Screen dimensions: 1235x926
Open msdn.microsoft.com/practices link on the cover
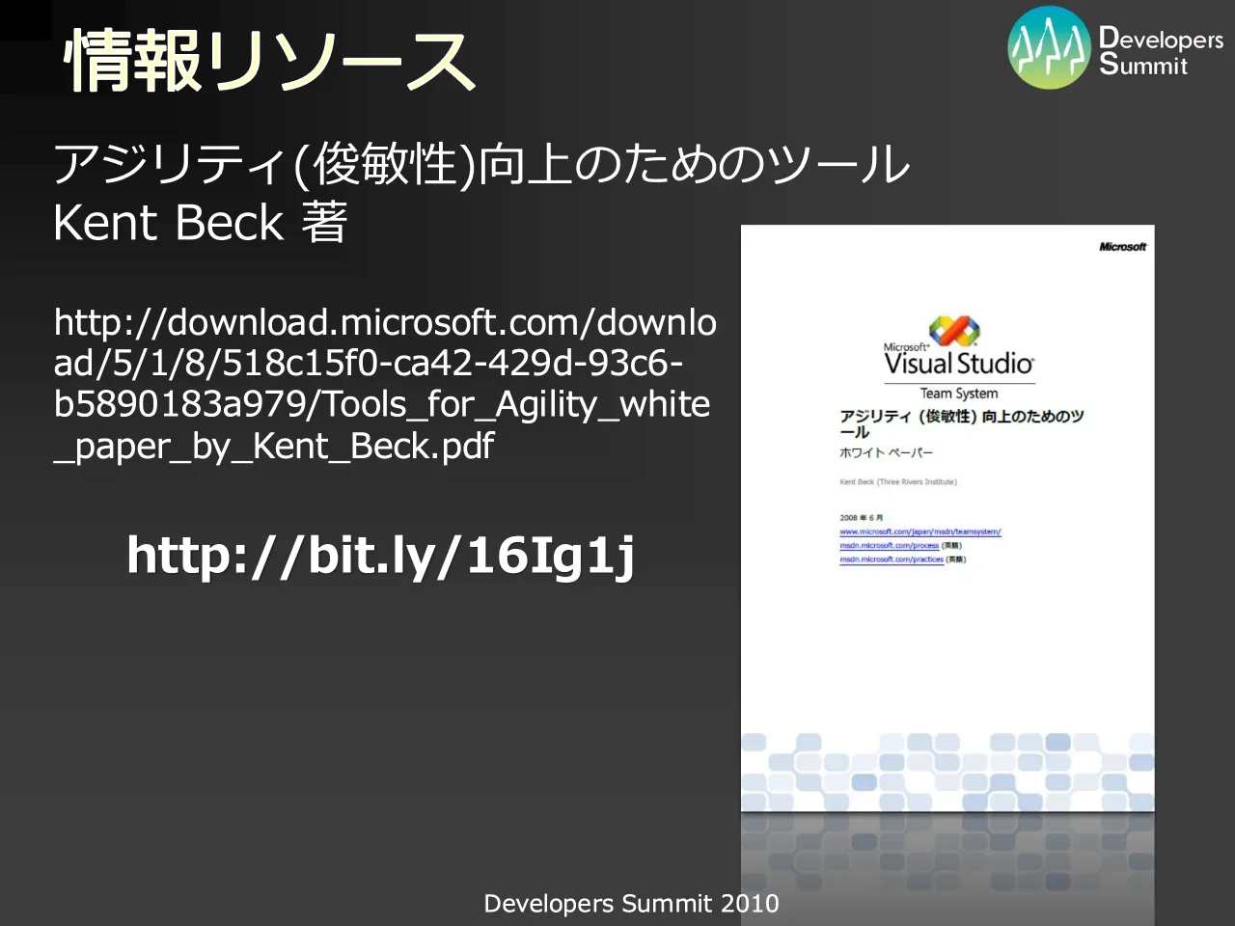pyautogui.click(x=892, y=558)
